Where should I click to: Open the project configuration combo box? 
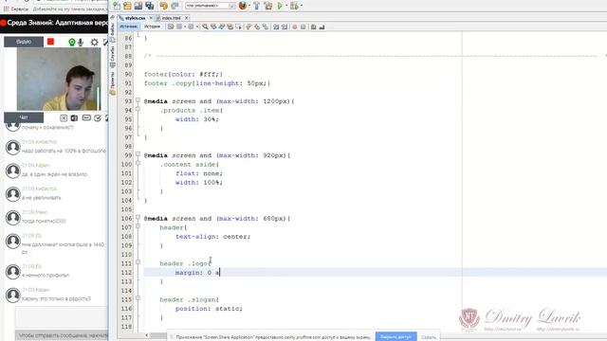tap(210, 6)
